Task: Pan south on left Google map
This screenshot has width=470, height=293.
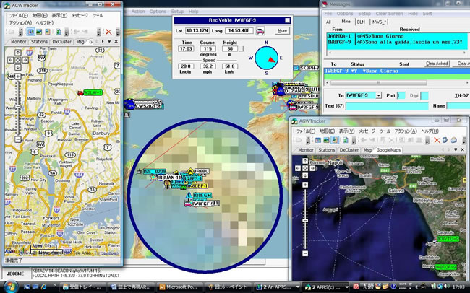Action: (x=17, y=67)
